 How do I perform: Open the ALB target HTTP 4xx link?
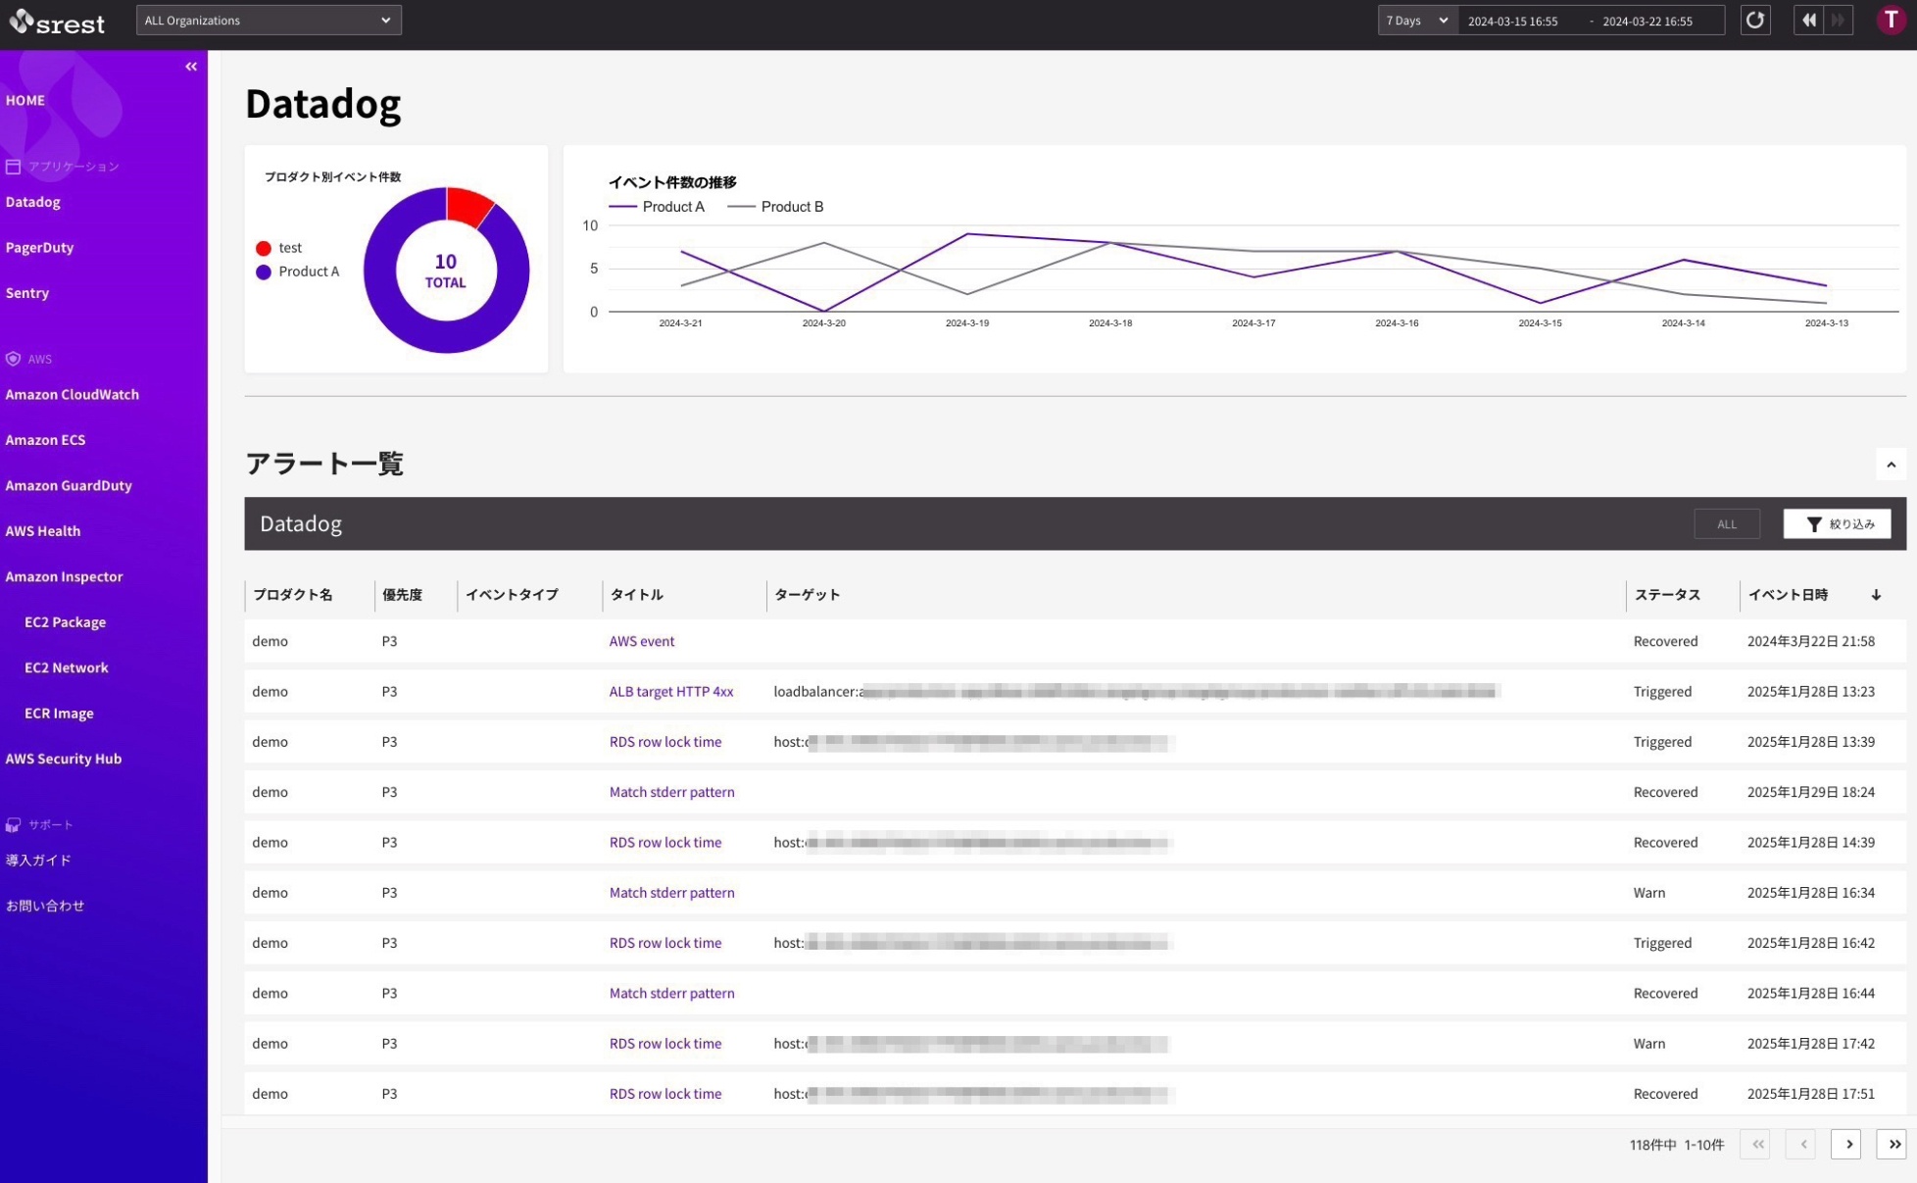[670, 692]
